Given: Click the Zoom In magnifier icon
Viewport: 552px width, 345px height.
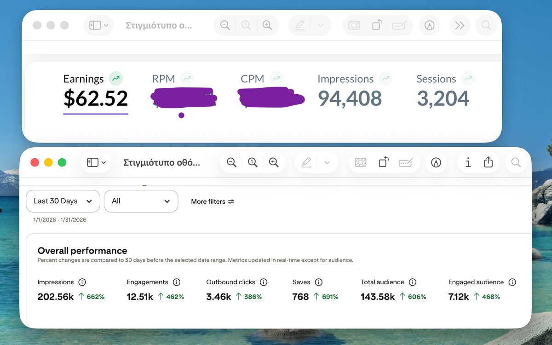Looking at the screenshot, I should click(x=274, y=162).
